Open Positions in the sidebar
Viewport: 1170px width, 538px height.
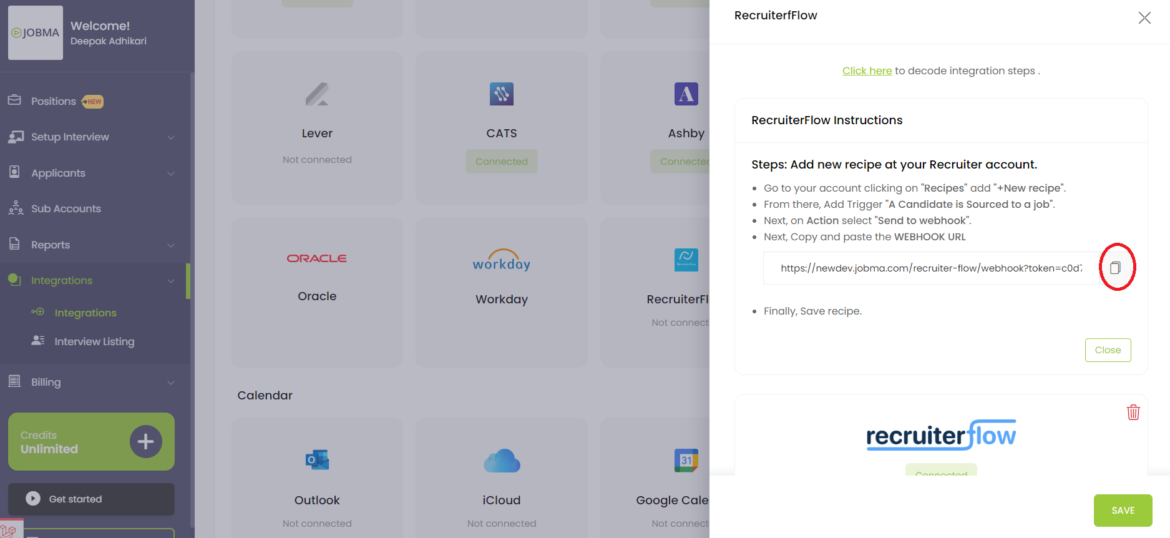pos(54,101)
